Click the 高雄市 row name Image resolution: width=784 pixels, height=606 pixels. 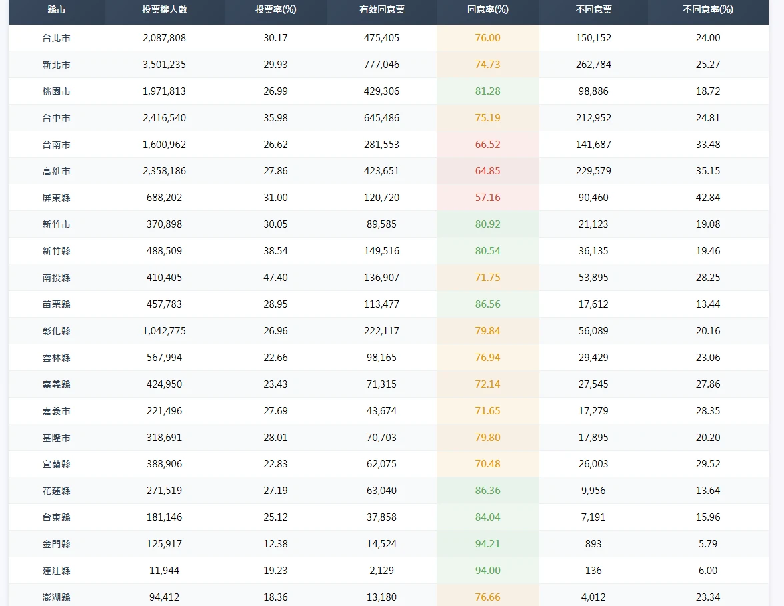pos(57,171)
